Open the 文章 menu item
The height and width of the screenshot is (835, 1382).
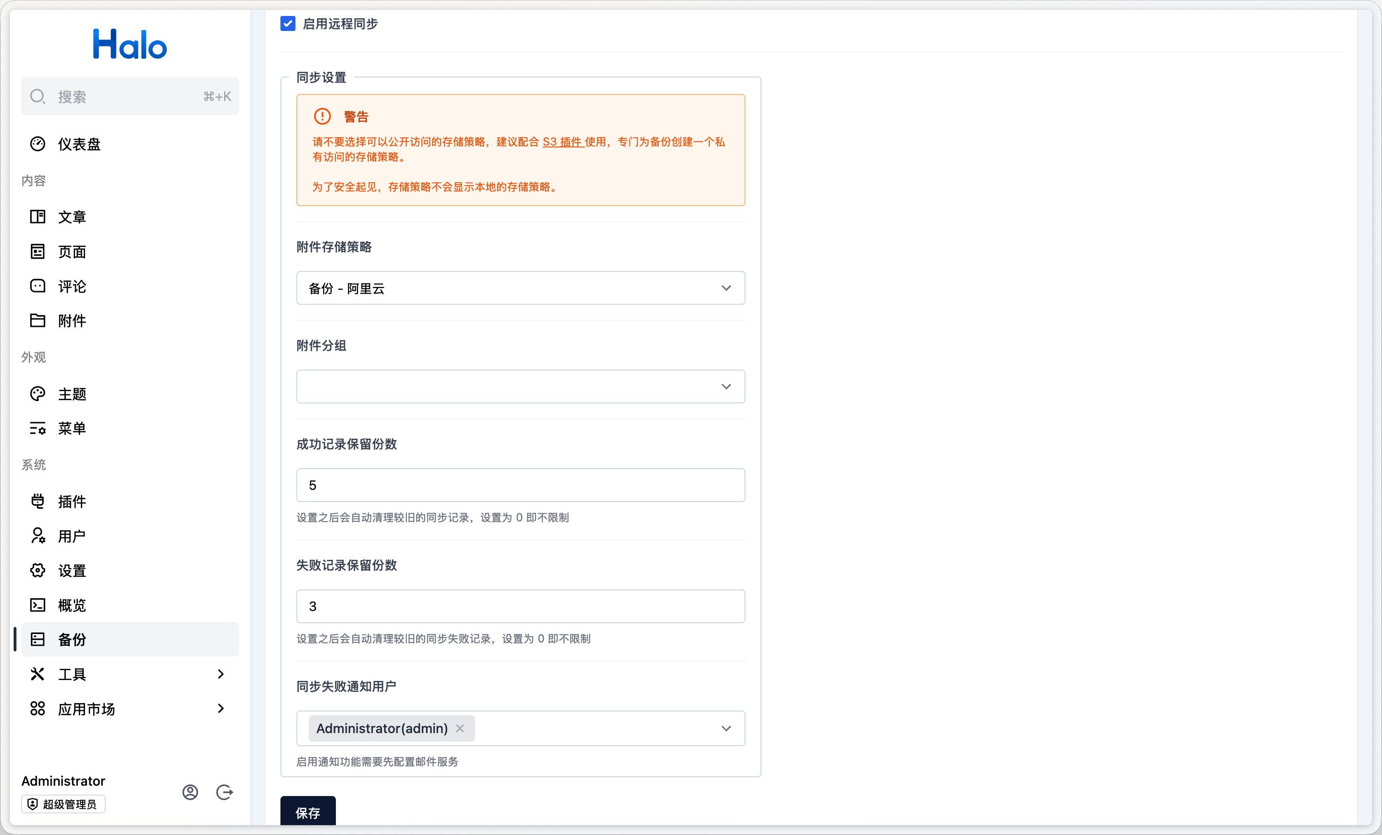point(72,217)
